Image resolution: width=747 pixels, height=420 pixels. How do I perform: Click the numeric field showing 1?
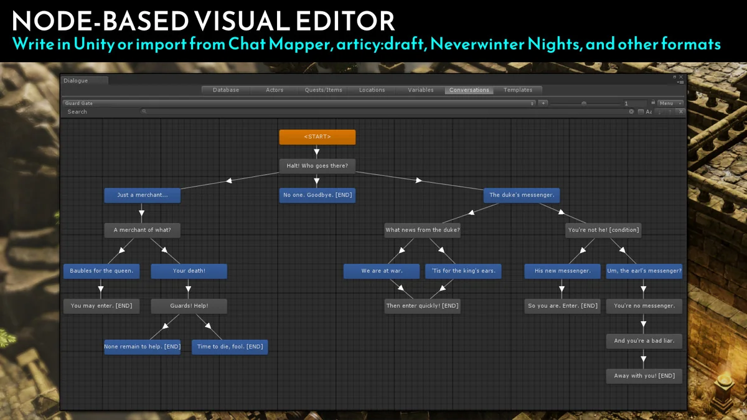coord(626,103)
